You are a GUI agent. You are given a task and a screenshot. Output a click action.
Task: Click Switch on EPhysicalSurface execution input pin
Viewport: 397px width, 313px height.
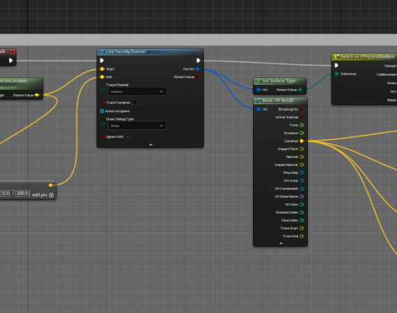click(x=336, y=65)
